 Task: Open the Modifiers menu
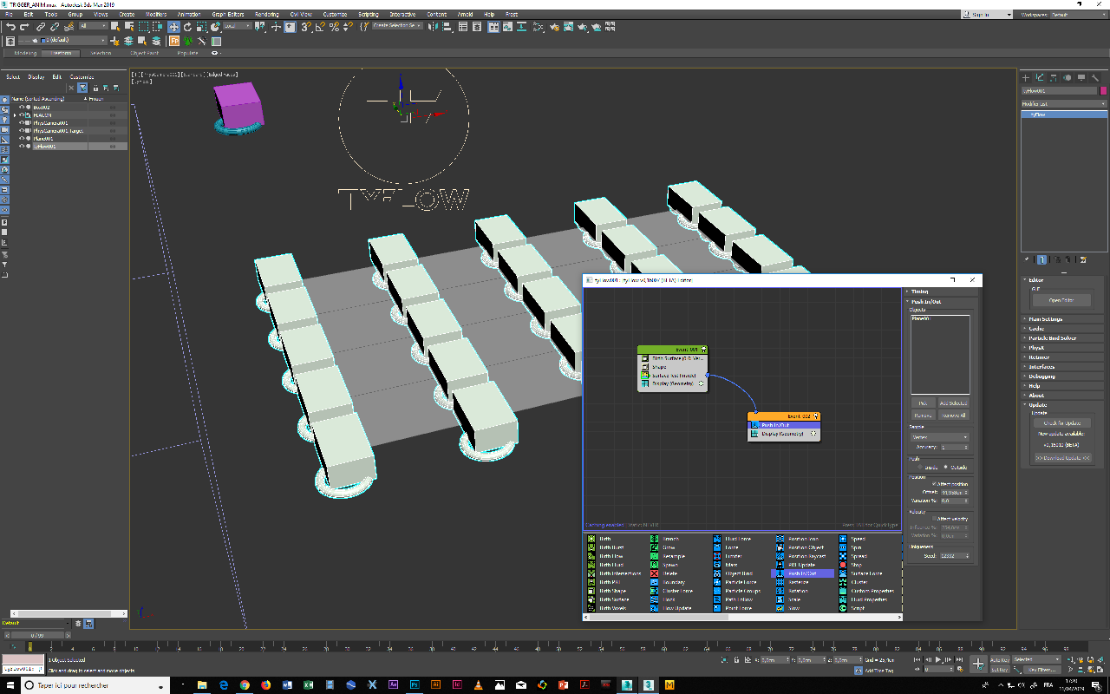point(156,15)
